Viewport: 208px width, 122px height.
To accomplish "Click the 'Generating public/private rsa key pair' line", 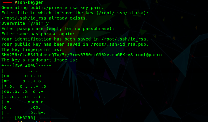I will (x=53, y=8).
